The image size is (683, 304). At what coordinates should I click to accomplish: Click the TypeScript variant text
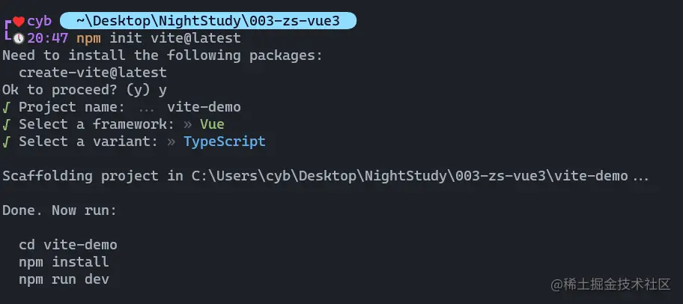(x=225, y=142)
